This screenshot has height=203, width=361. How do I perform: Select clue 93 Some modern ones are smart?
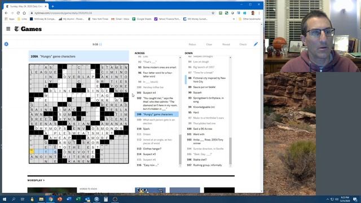tap(157, 68)
